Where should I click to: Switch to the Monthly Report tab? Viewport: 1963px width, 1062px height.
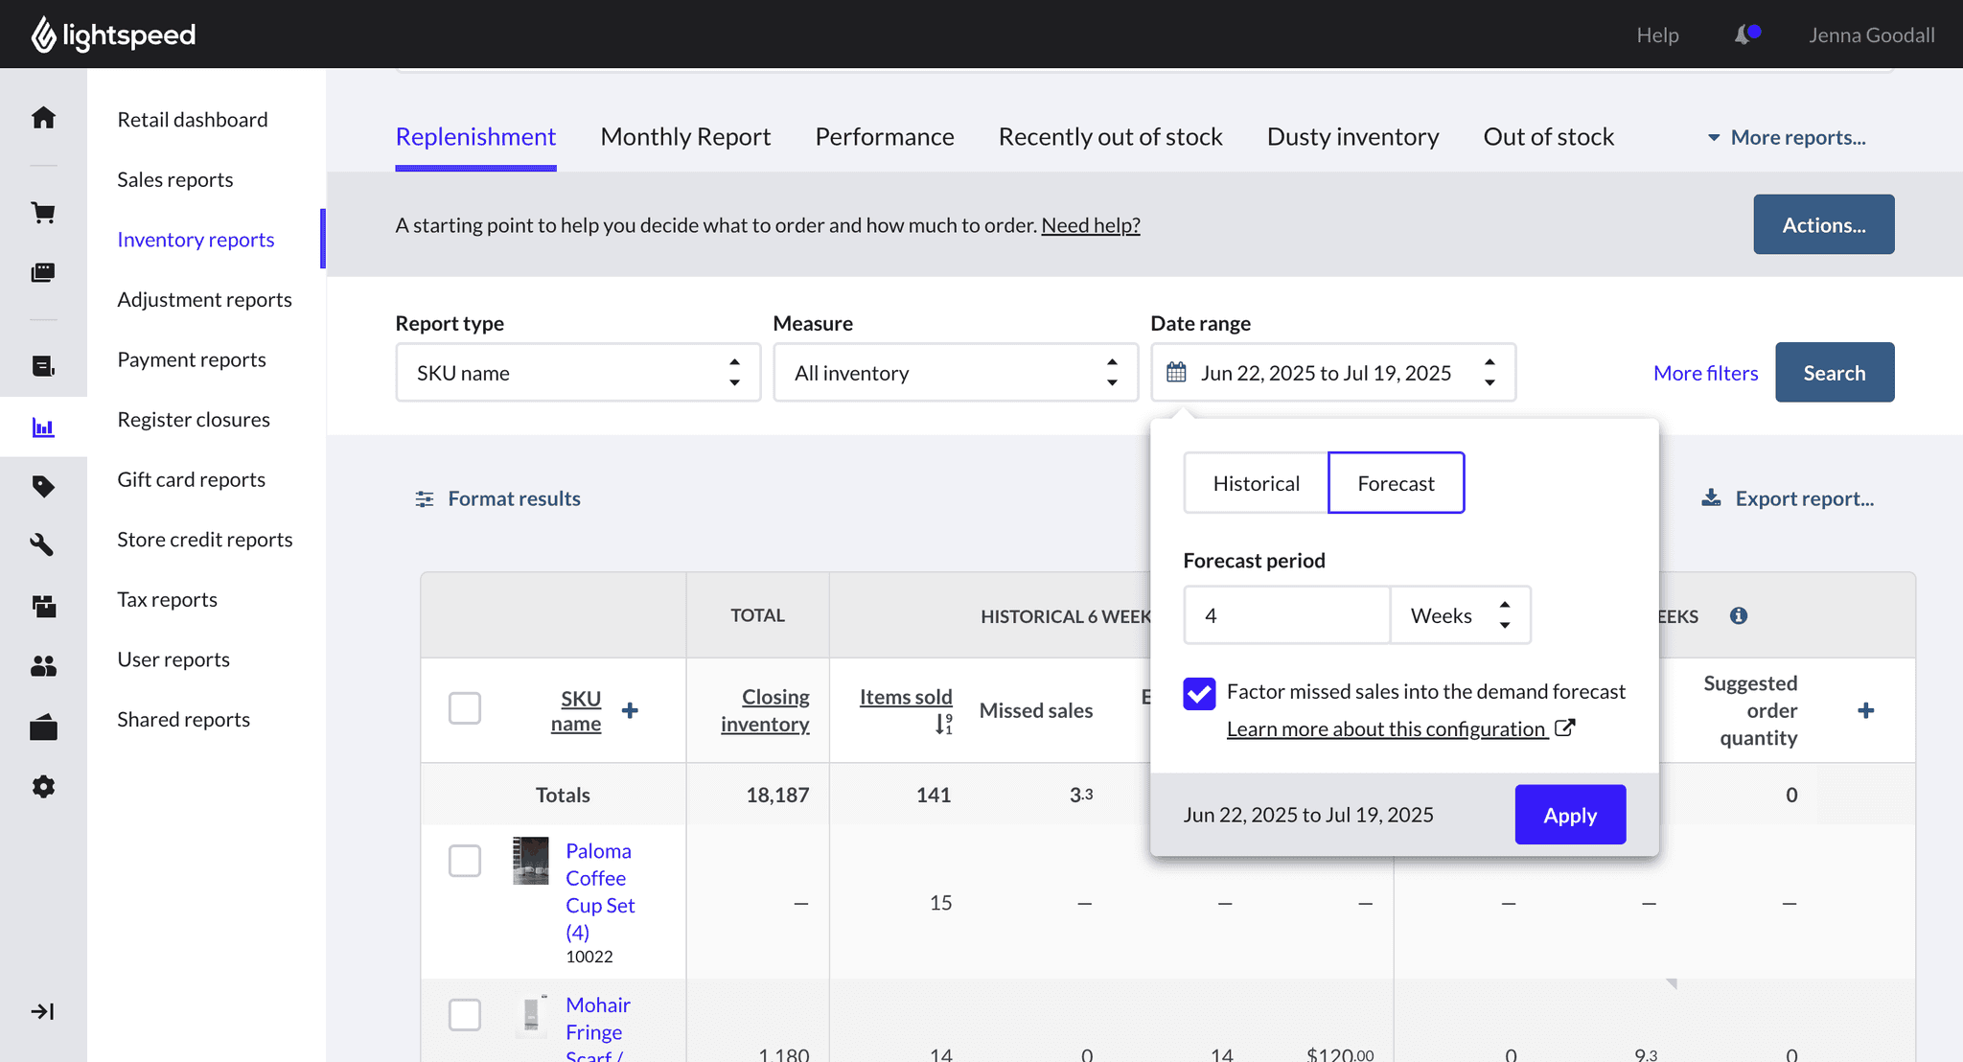[685, 137]
